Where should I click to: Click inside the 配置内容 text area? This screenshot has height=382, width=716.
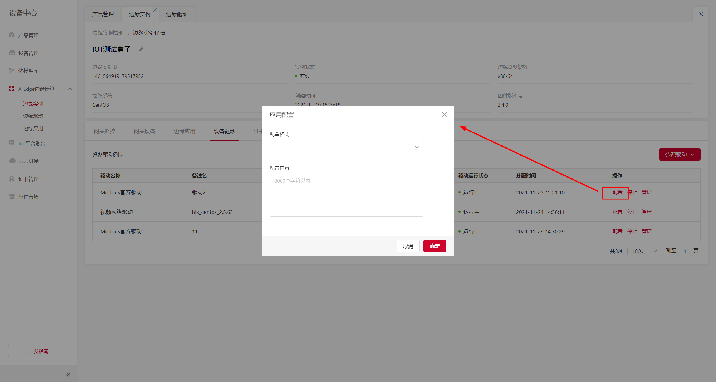pos(346,195)
